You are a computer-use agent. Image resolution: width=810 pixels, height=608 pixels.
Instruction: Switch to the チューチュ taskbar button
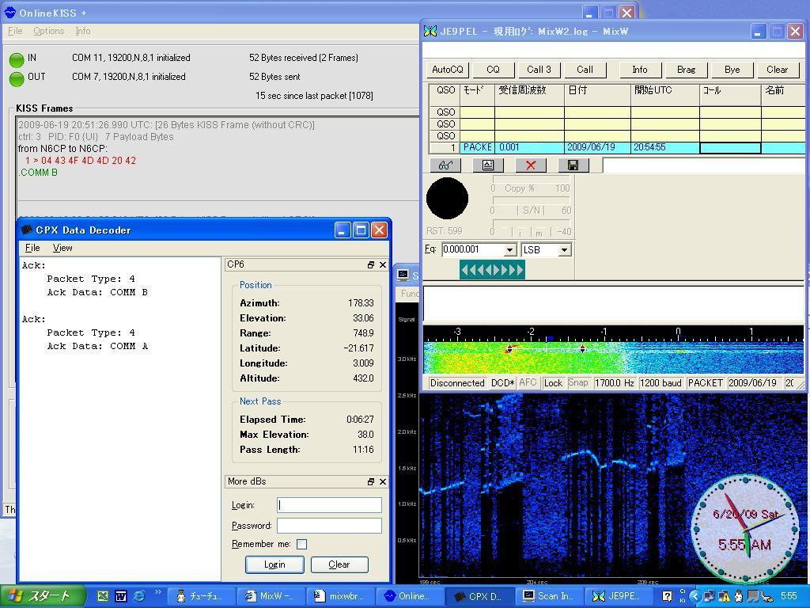click(202, 596)
